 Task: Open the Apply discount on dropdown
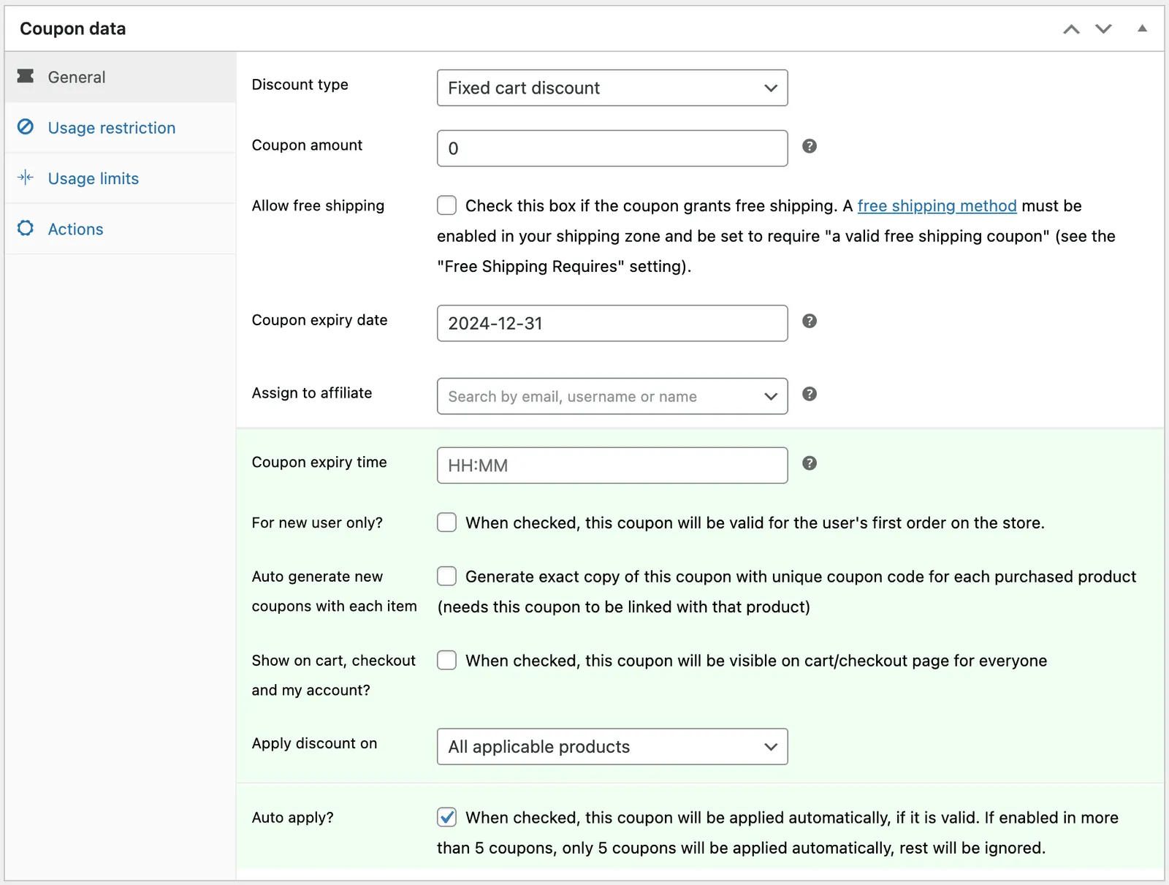tap(612, 747)
